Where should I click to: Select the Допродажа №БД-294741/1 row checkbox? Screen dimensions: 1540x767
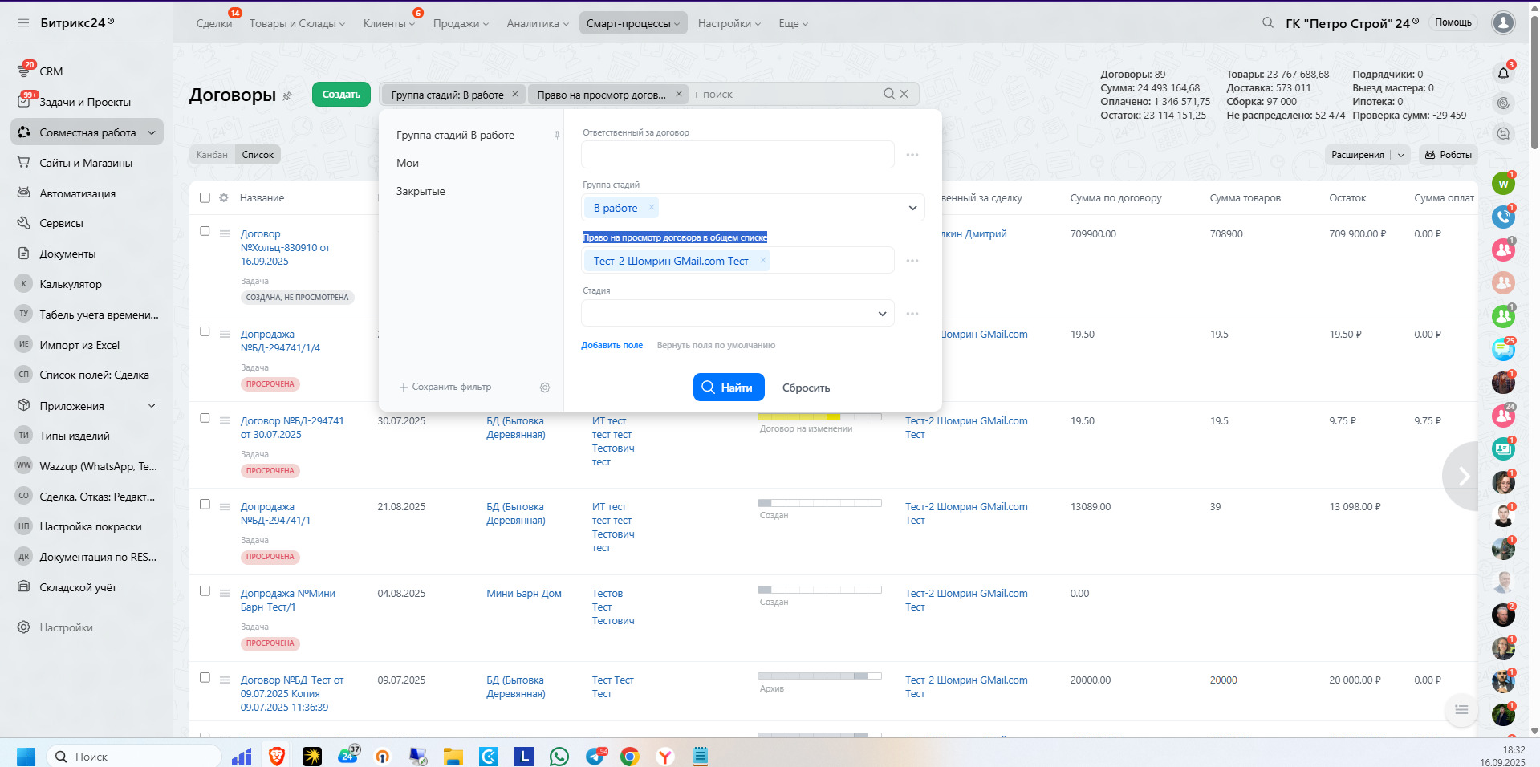pyautogui.click(x=205, y=505)
